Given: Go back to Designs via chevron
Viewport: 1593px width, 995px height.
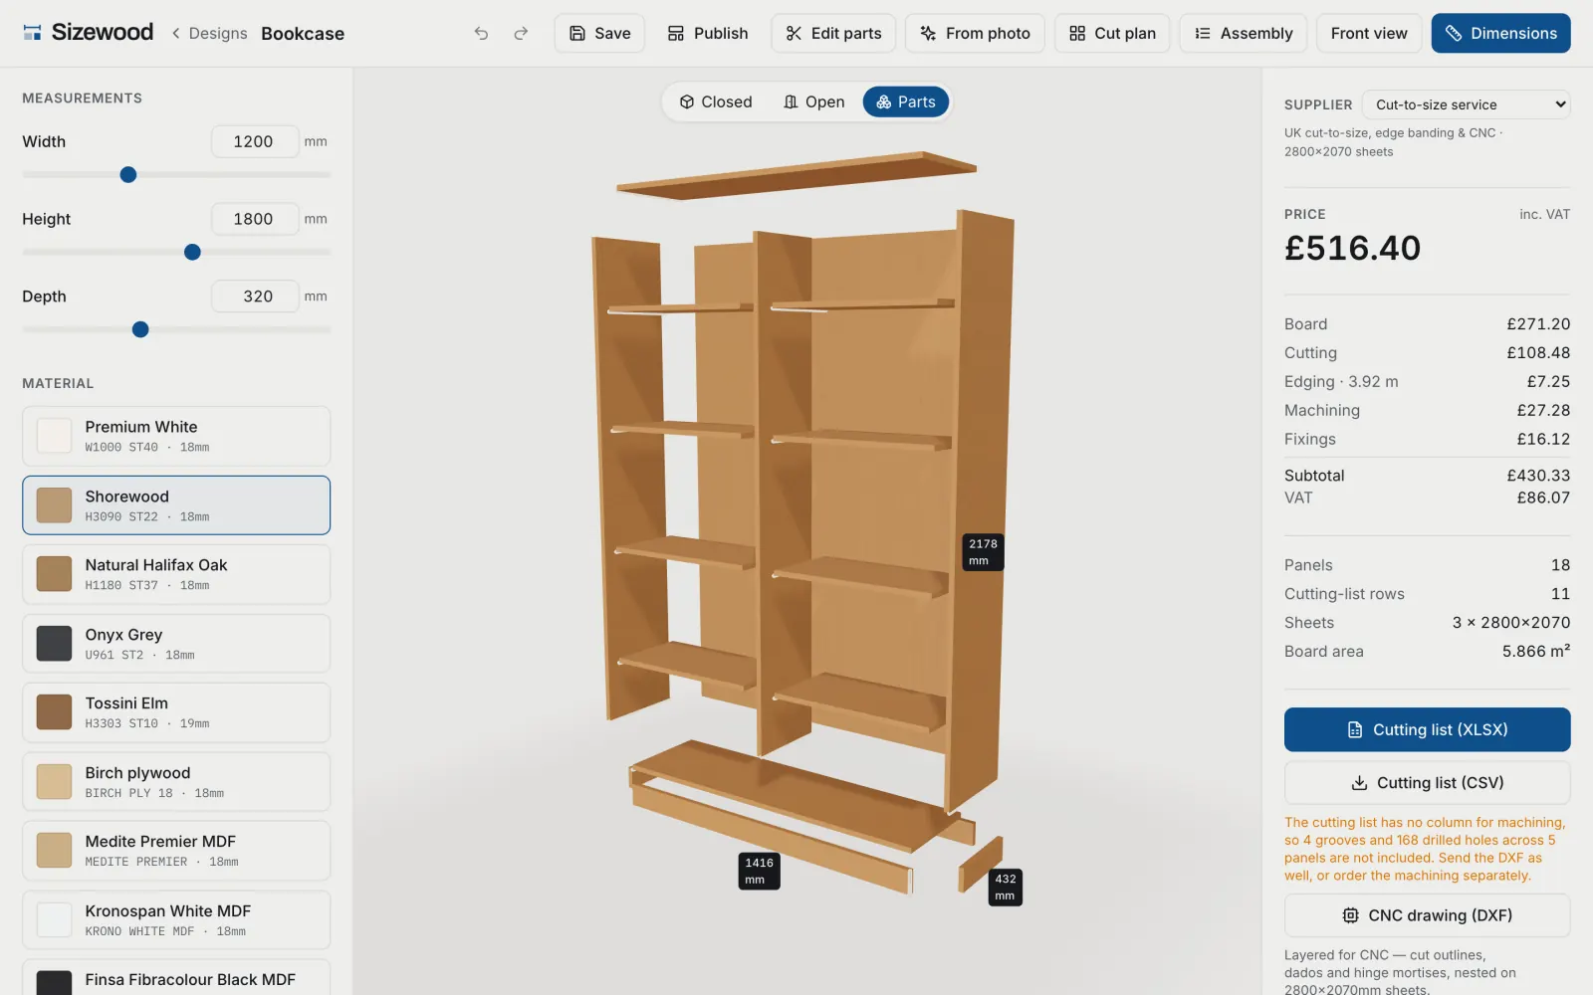Looking at the screenshot, I should coord(176,33).
